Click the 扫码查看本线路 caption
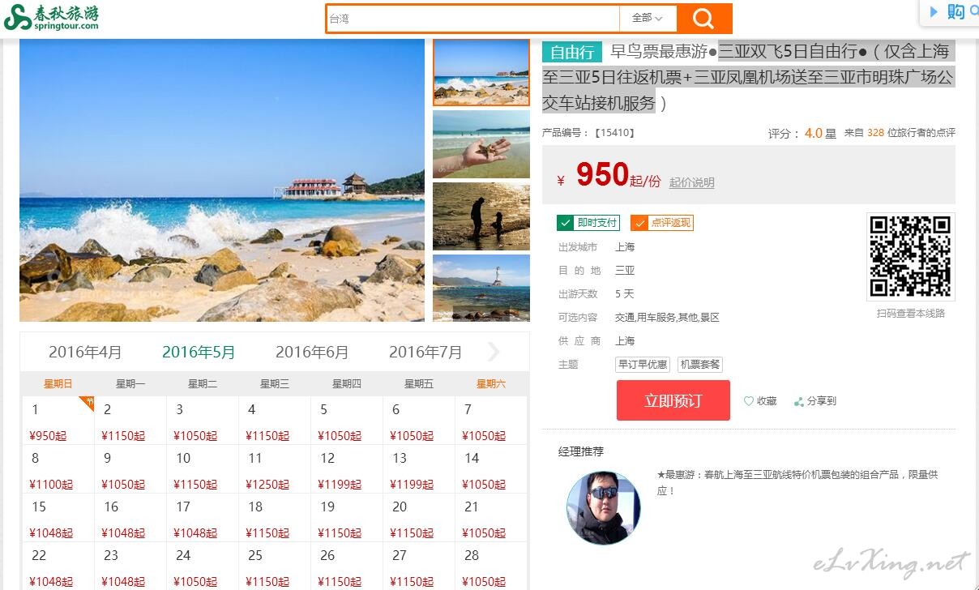The width and height of the screenshot is (979, 590). pyautogui.click(x=911, y=314)
